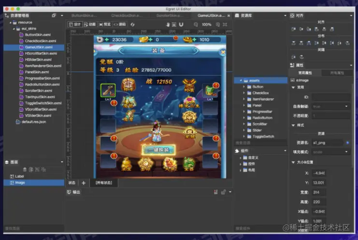
Task: Click align horizontal centers icon under 对齐
Action: tap(301, 29)
